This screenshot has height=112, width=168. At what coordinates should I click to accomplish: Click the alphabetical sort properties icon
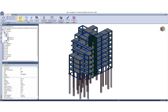[5, 65]
